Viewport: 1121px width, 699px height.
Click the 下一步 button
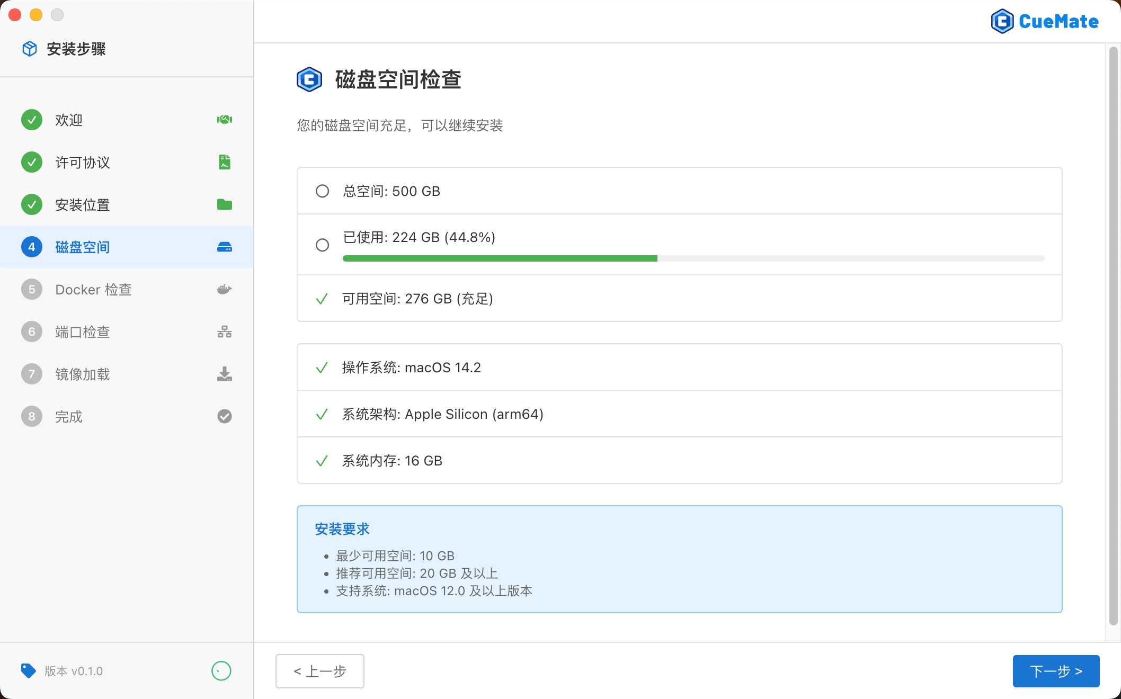tap(1055, 671)
